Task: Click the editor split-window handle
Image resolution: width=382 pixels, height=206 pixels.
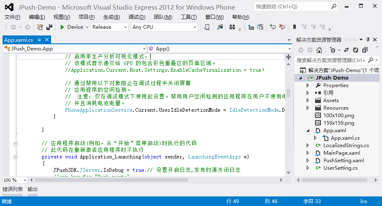Action: click(x=288, y=57)
